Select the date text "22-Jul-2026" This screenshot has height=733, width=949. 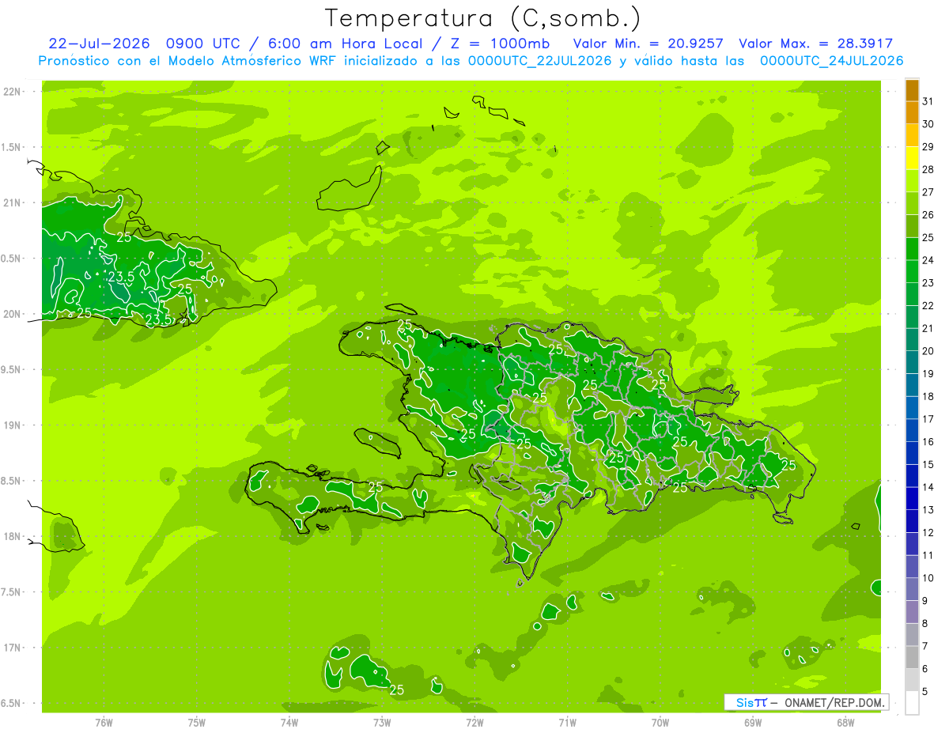(99, 43)
